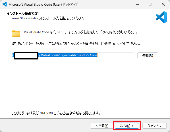Viewport: 170px width, 132px height.
Task: Click the window title セットアップ text
Action: [70, 5]
